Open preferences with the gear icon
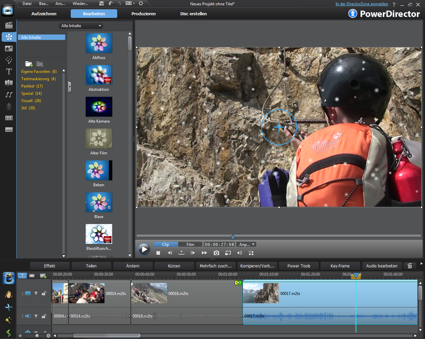Image resolution: width=425 pixels, height=339 pixels. (x=141, y=3)
